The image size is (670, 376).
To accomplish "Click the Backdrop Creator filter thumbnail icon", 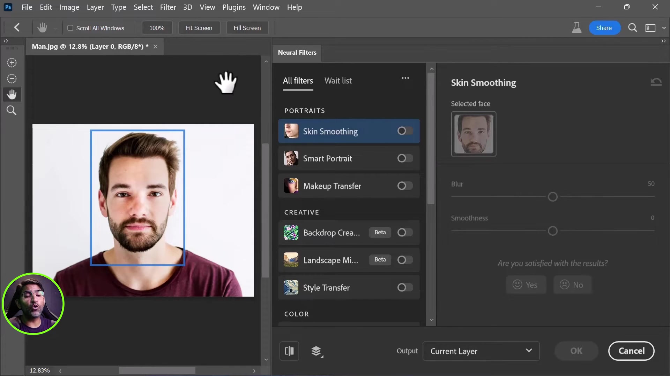I will 291,233.
